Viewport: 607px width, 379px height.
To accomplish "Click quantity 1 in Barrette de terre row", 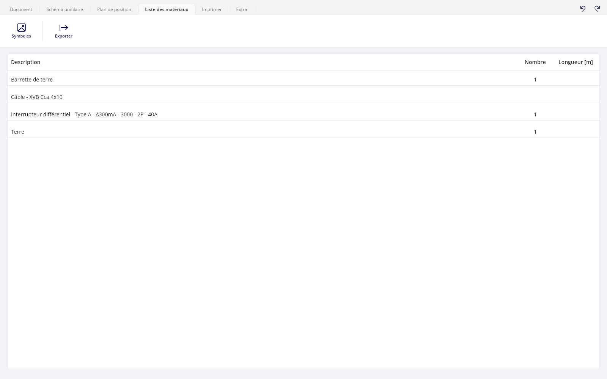I will [x=535, y=80].
